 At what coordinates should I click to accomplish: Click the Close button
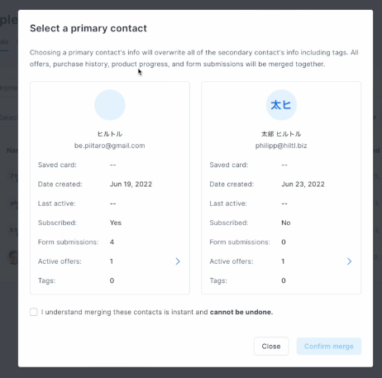point(271,346)
